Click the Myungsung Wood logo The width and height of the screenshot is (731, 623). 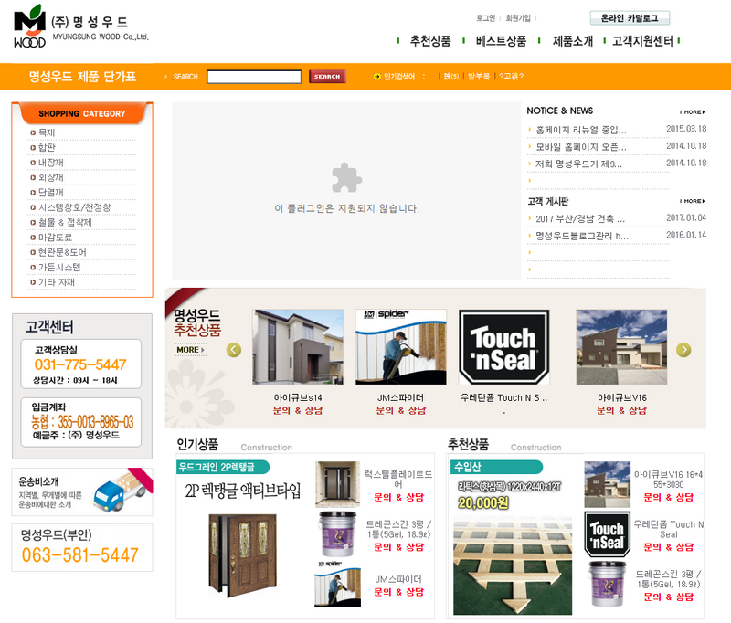tap(80, 26)
